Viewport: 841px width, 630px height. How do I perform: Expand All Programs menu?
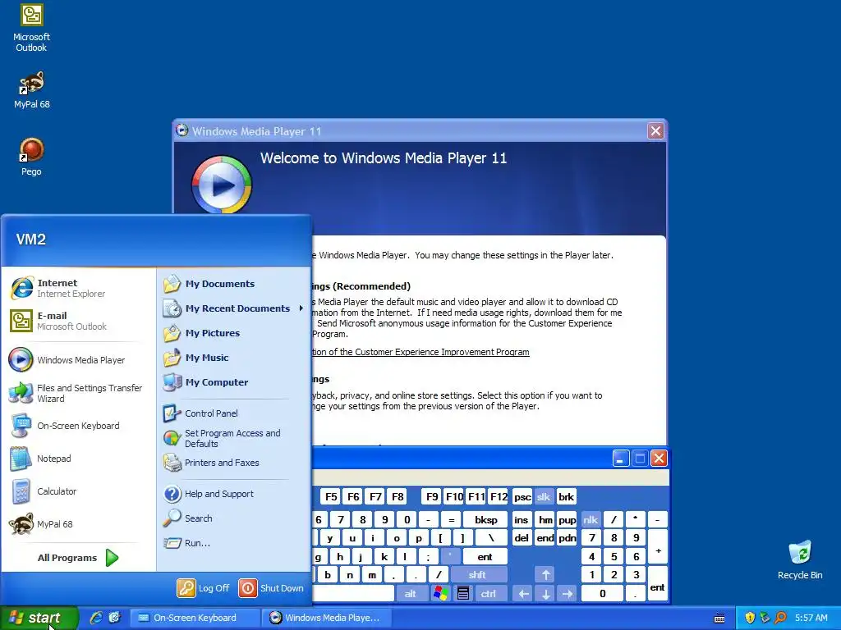[x=79, y=558]
